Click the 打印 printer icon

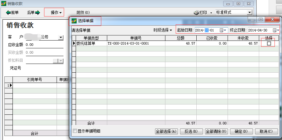pyautogui.click(x=196, y=13)
